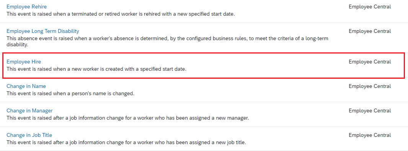The height and width of the screenshot is (151, 408).
Task: Open the Employee Rehire event link
Action: pos(26,6)
